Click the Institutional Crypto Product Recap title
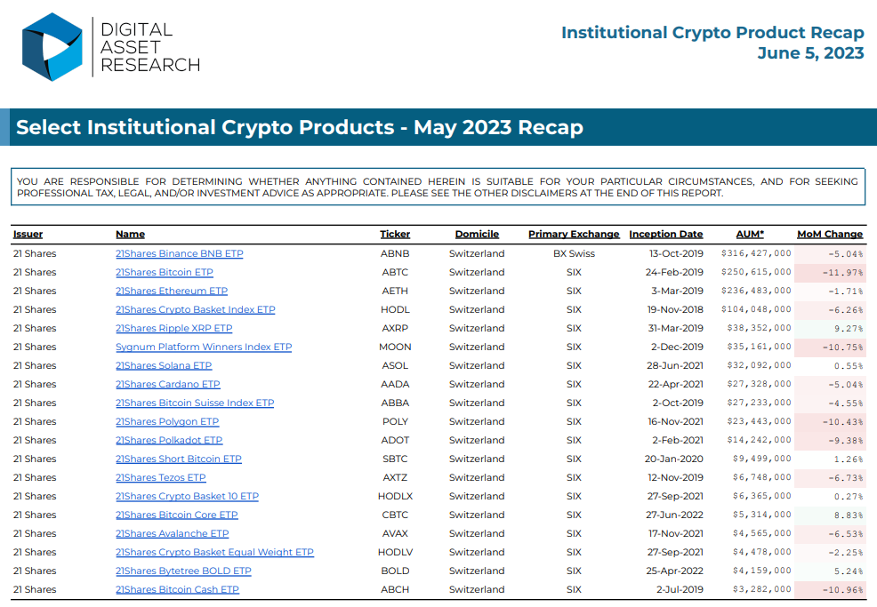Viewport: 877px width, 607px height. pos(712,32)
